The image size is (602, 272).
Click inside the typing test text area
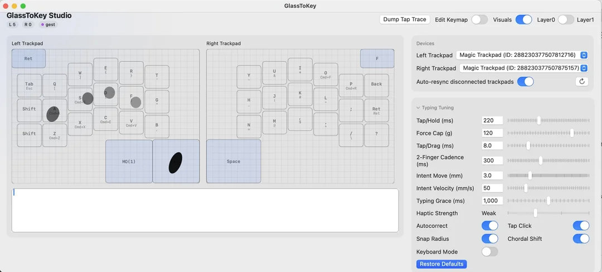point(205,210)
